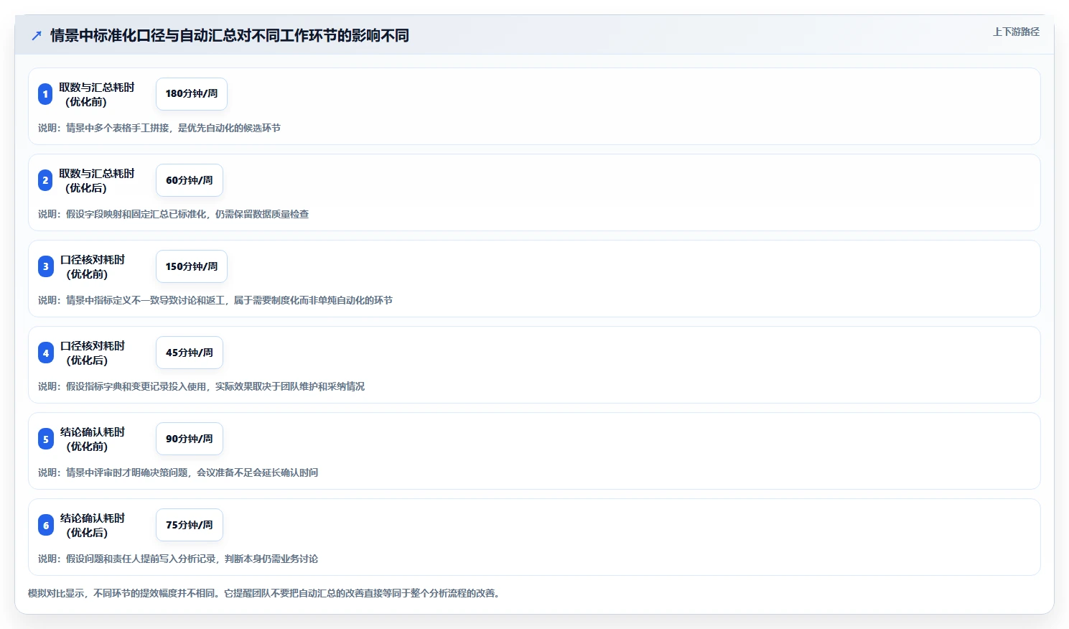Viewport: 1069px width, 629px height.
Task: Click the note about 指标定义不一致导致讨论和返工
Action: click(x=215, y=300)
